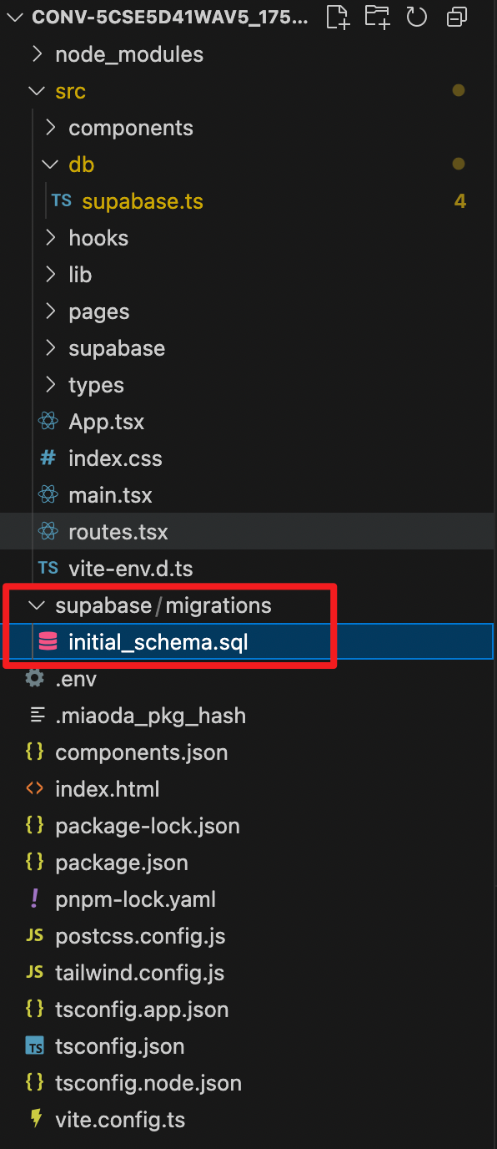The height and width of the screenshot is (1149, 497).
Task: Refresh the Explorer file tree
Action: [416, 17]
